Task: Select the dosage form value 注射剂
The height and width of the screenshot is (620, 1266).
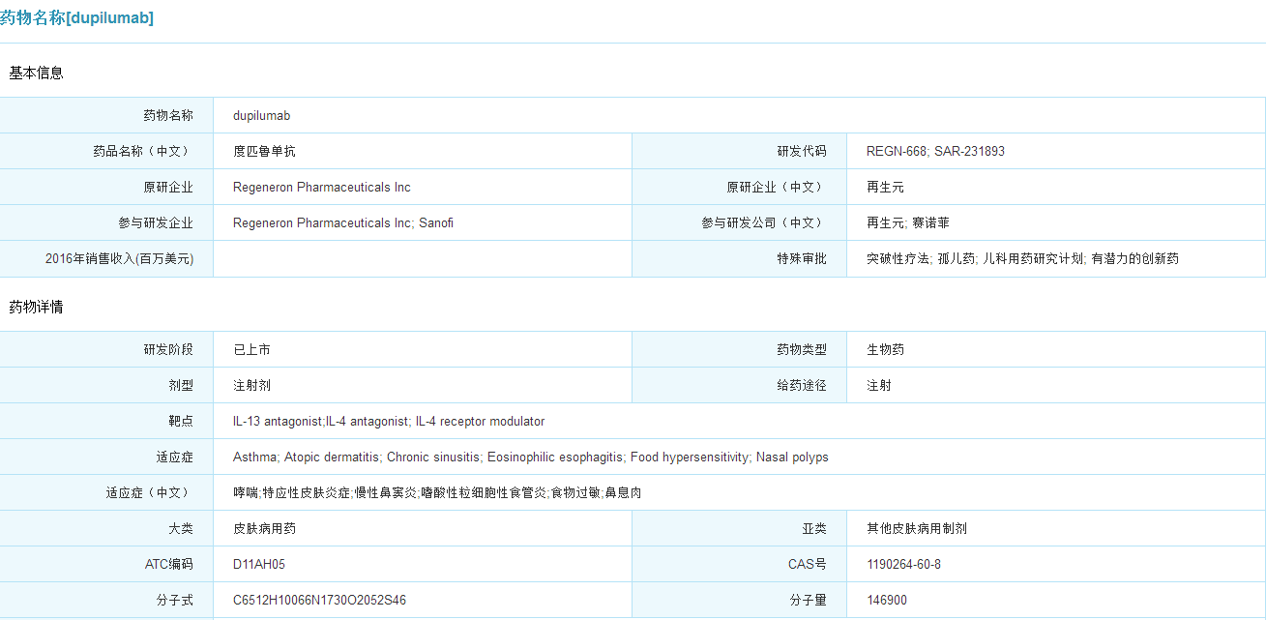Action: click(x=251, y=385)
